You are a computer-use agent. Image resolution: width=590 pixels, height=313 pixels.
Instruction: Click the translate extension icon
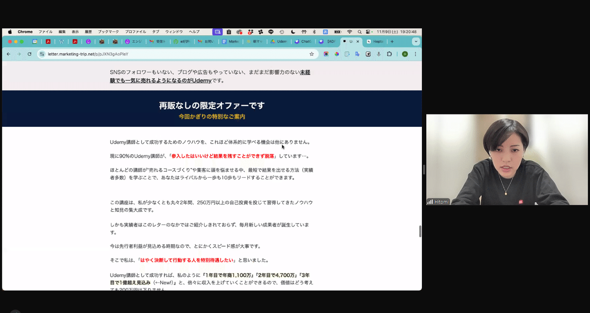pos(357,54)
